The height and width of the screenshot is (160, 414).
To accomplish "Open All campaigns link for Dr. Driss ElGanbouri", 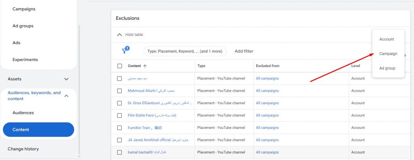I will (x=267, y=103).
